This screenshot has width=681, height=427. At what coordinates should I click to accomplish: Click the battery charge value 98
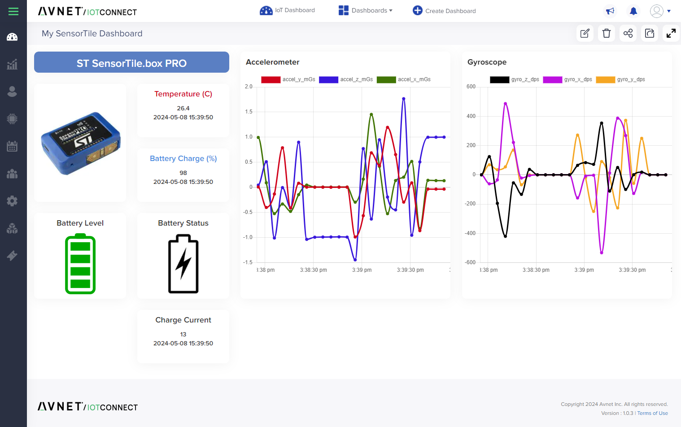tap(183, 173)
